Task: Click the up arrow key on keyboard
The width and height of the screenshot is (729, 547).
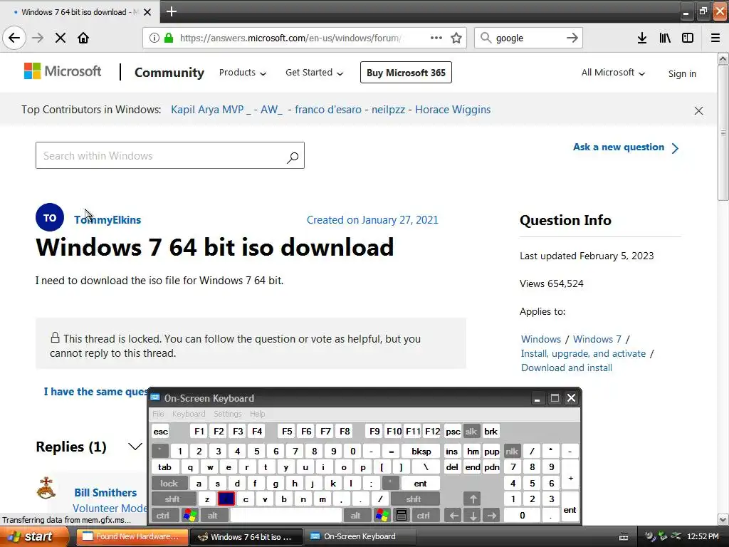Action: [x=473, y=499]
